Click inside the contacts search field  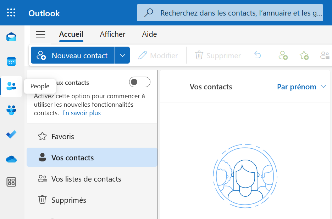point(230,13)
